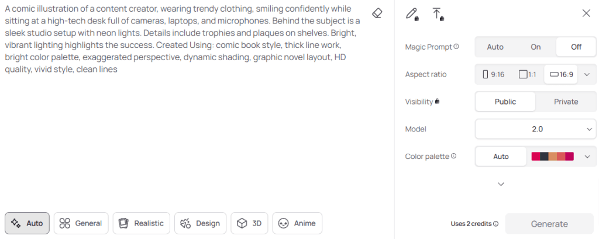Set visibility to Private
The width and height of the screenshot is (599, 239).
(x=566, y=102)
